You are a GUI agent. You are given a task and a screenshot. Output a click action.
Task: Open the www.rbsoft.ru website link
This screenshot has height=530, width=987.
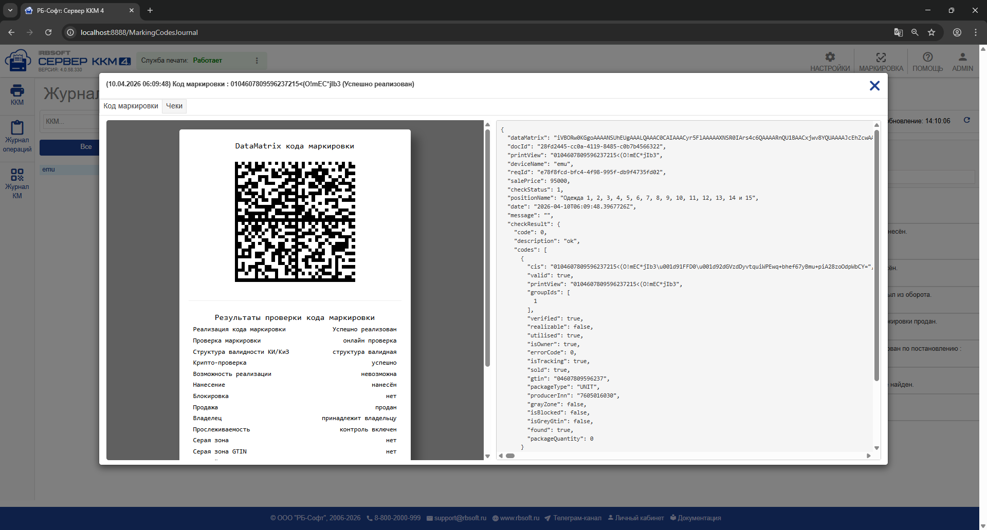point(516,518)
